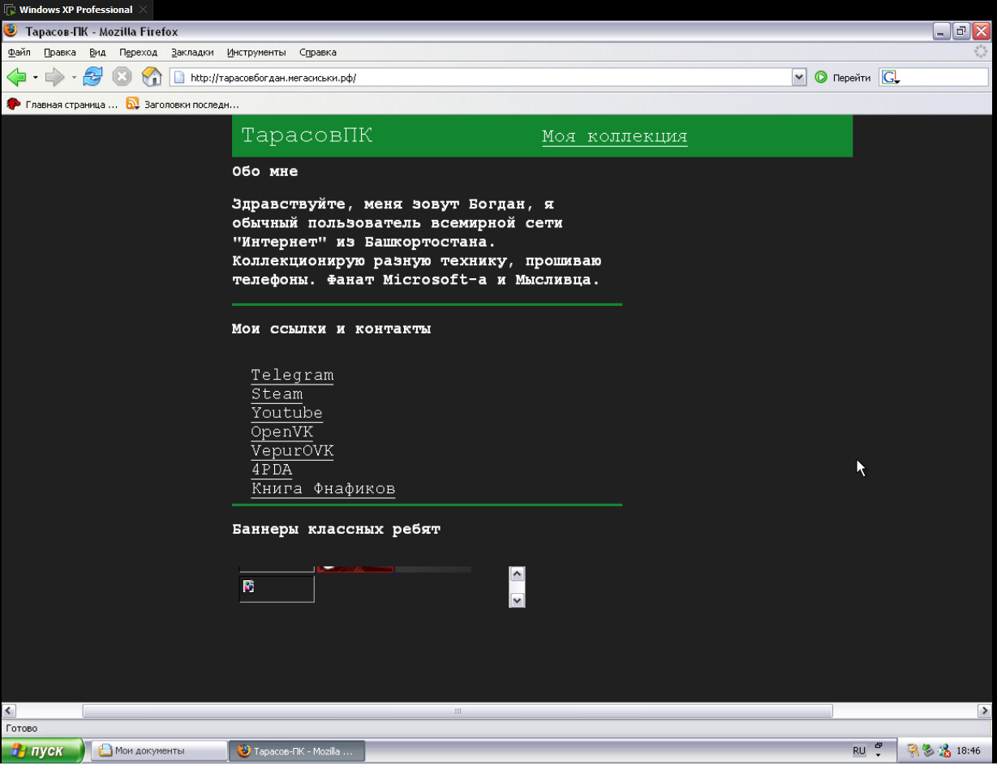
Task: Click the Firefox icon in title bar
Action: pos(11,32)
